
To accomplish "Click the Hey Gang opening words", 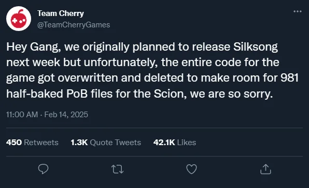I will (x=34, y=47).
